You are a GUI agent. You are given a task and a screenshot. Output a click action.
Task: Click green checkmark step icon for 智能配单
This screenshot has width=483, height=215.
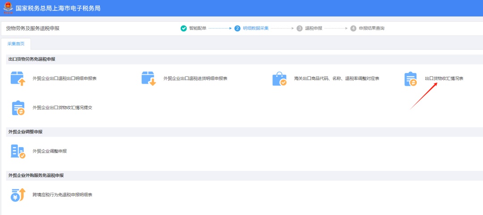(x=184, y=28)
